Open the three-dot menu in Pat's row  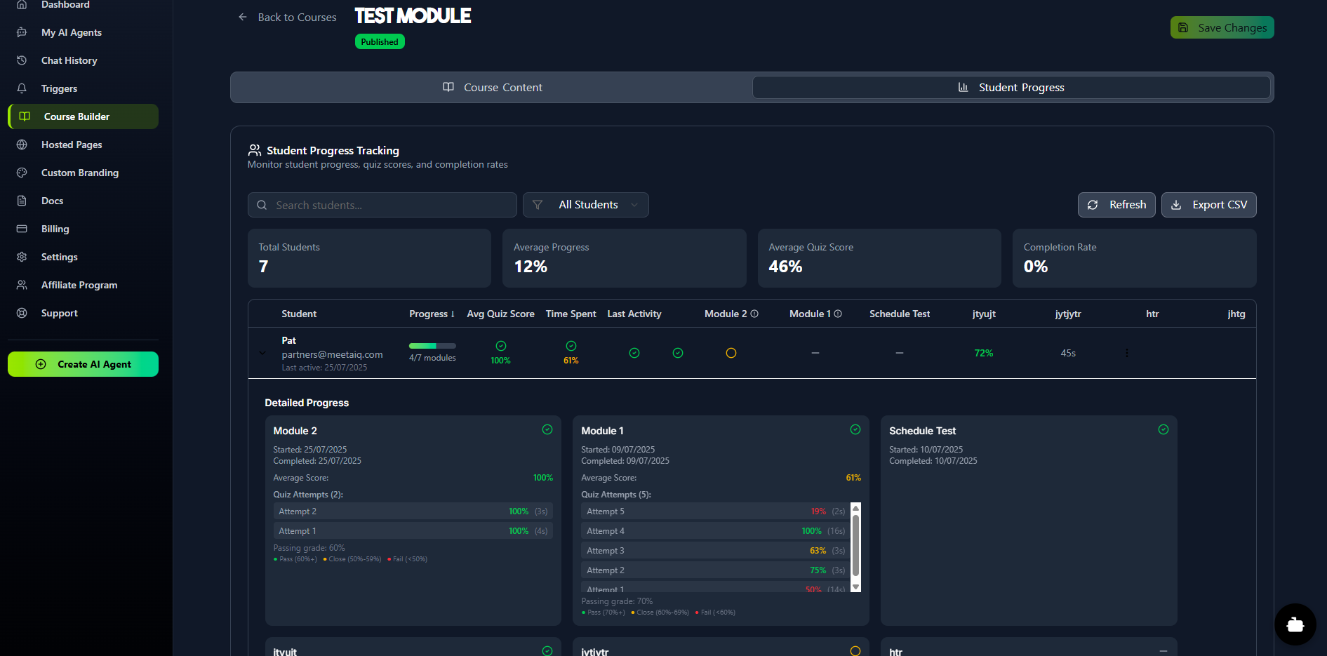(x=1126, y=353)
